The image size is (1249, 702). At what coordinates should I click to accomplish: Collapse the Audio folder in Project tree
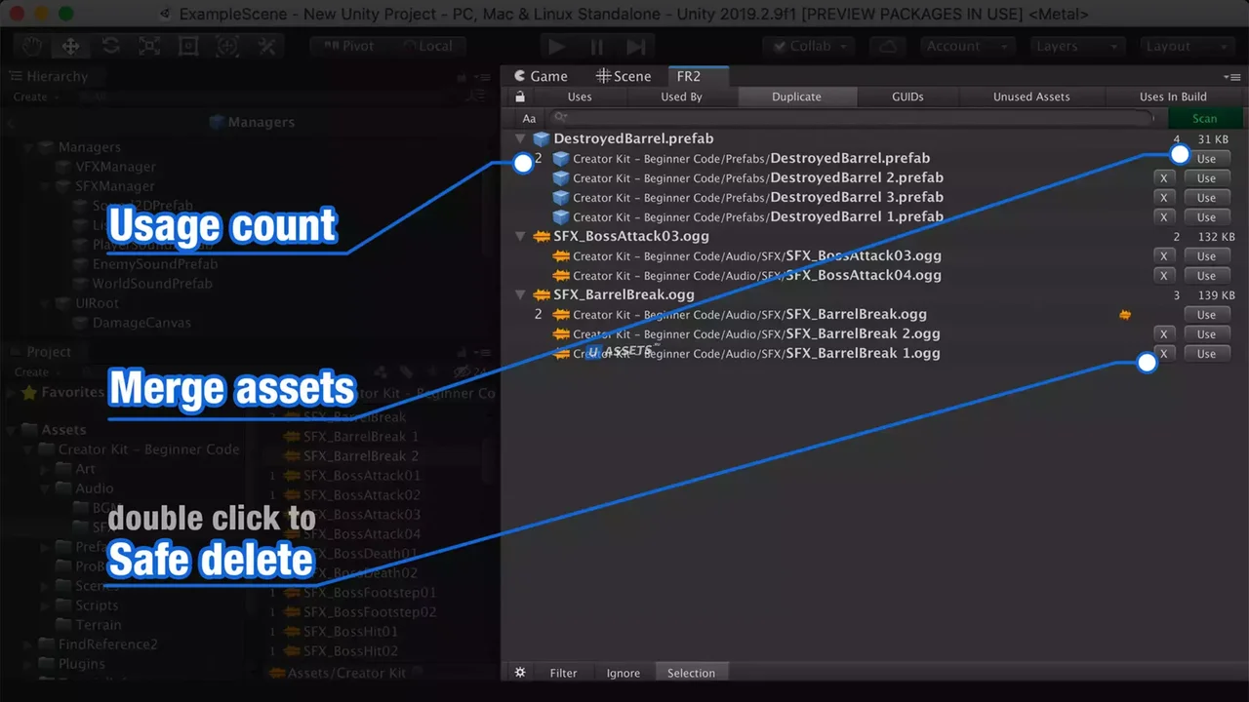[45, 488]
